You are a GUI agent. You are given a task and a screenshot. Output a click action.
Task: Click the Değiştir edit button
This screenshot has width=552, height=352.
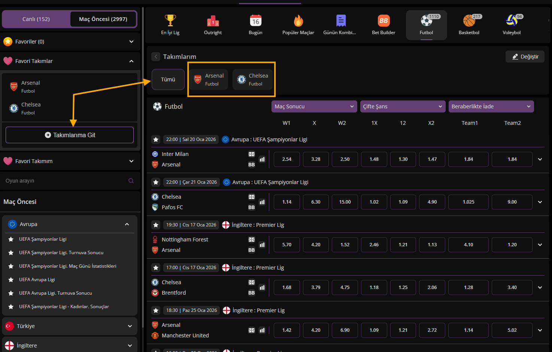pos(525,57)
